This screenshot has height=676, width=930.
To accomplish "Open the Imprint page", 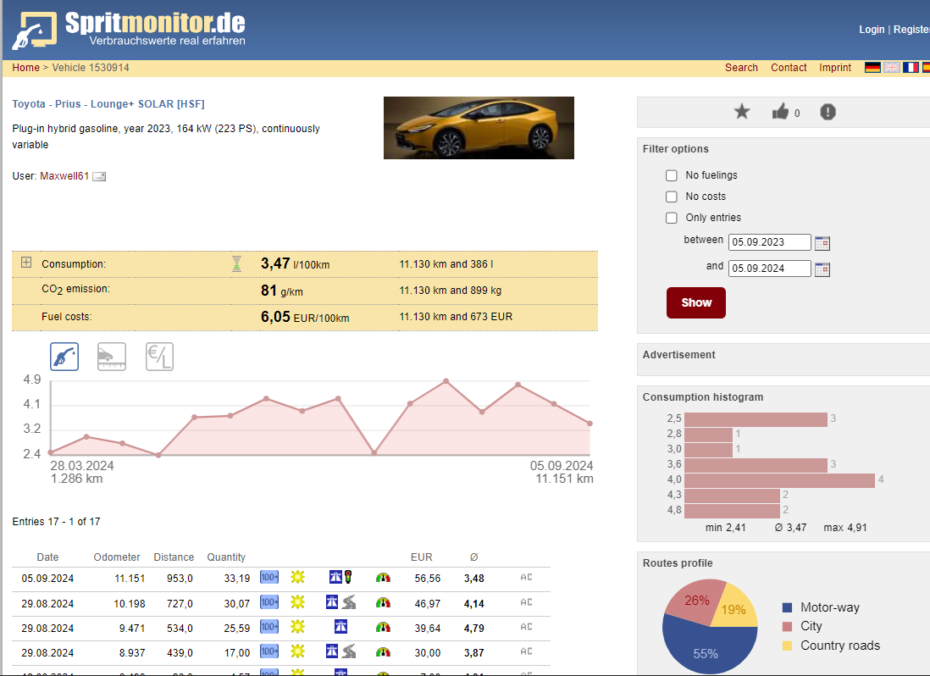I will coord(834,68).
